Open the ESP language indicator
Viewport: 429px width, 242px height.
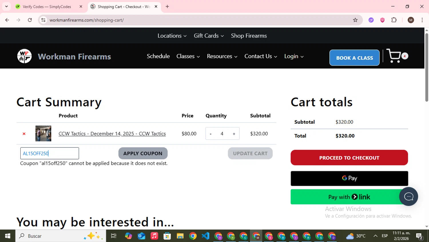385,236
